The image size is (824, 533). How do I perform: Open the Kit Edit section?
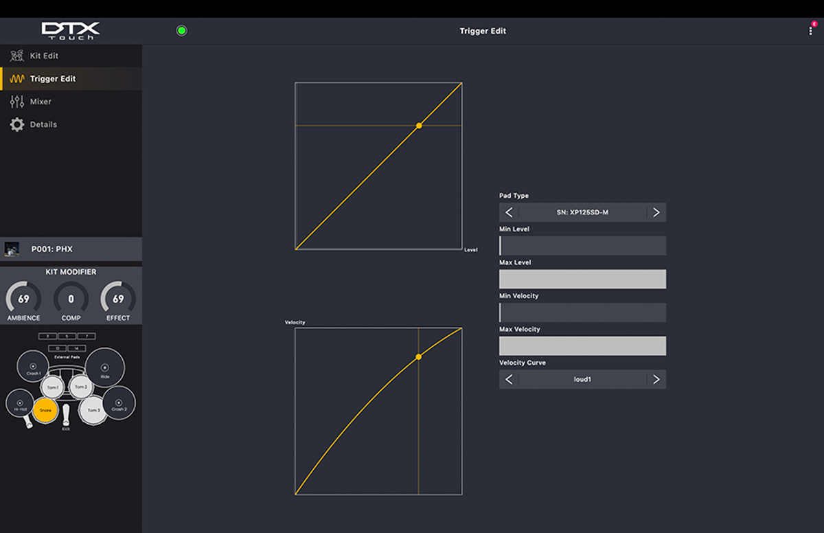(44, 56)
